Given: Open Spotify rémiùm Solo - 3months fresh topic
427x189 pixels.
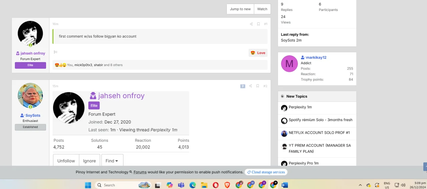Looking at the screenshot, I should point(321,120).
